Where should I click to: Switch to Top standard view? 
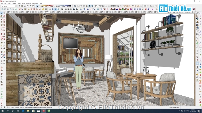tap(22, 6)
